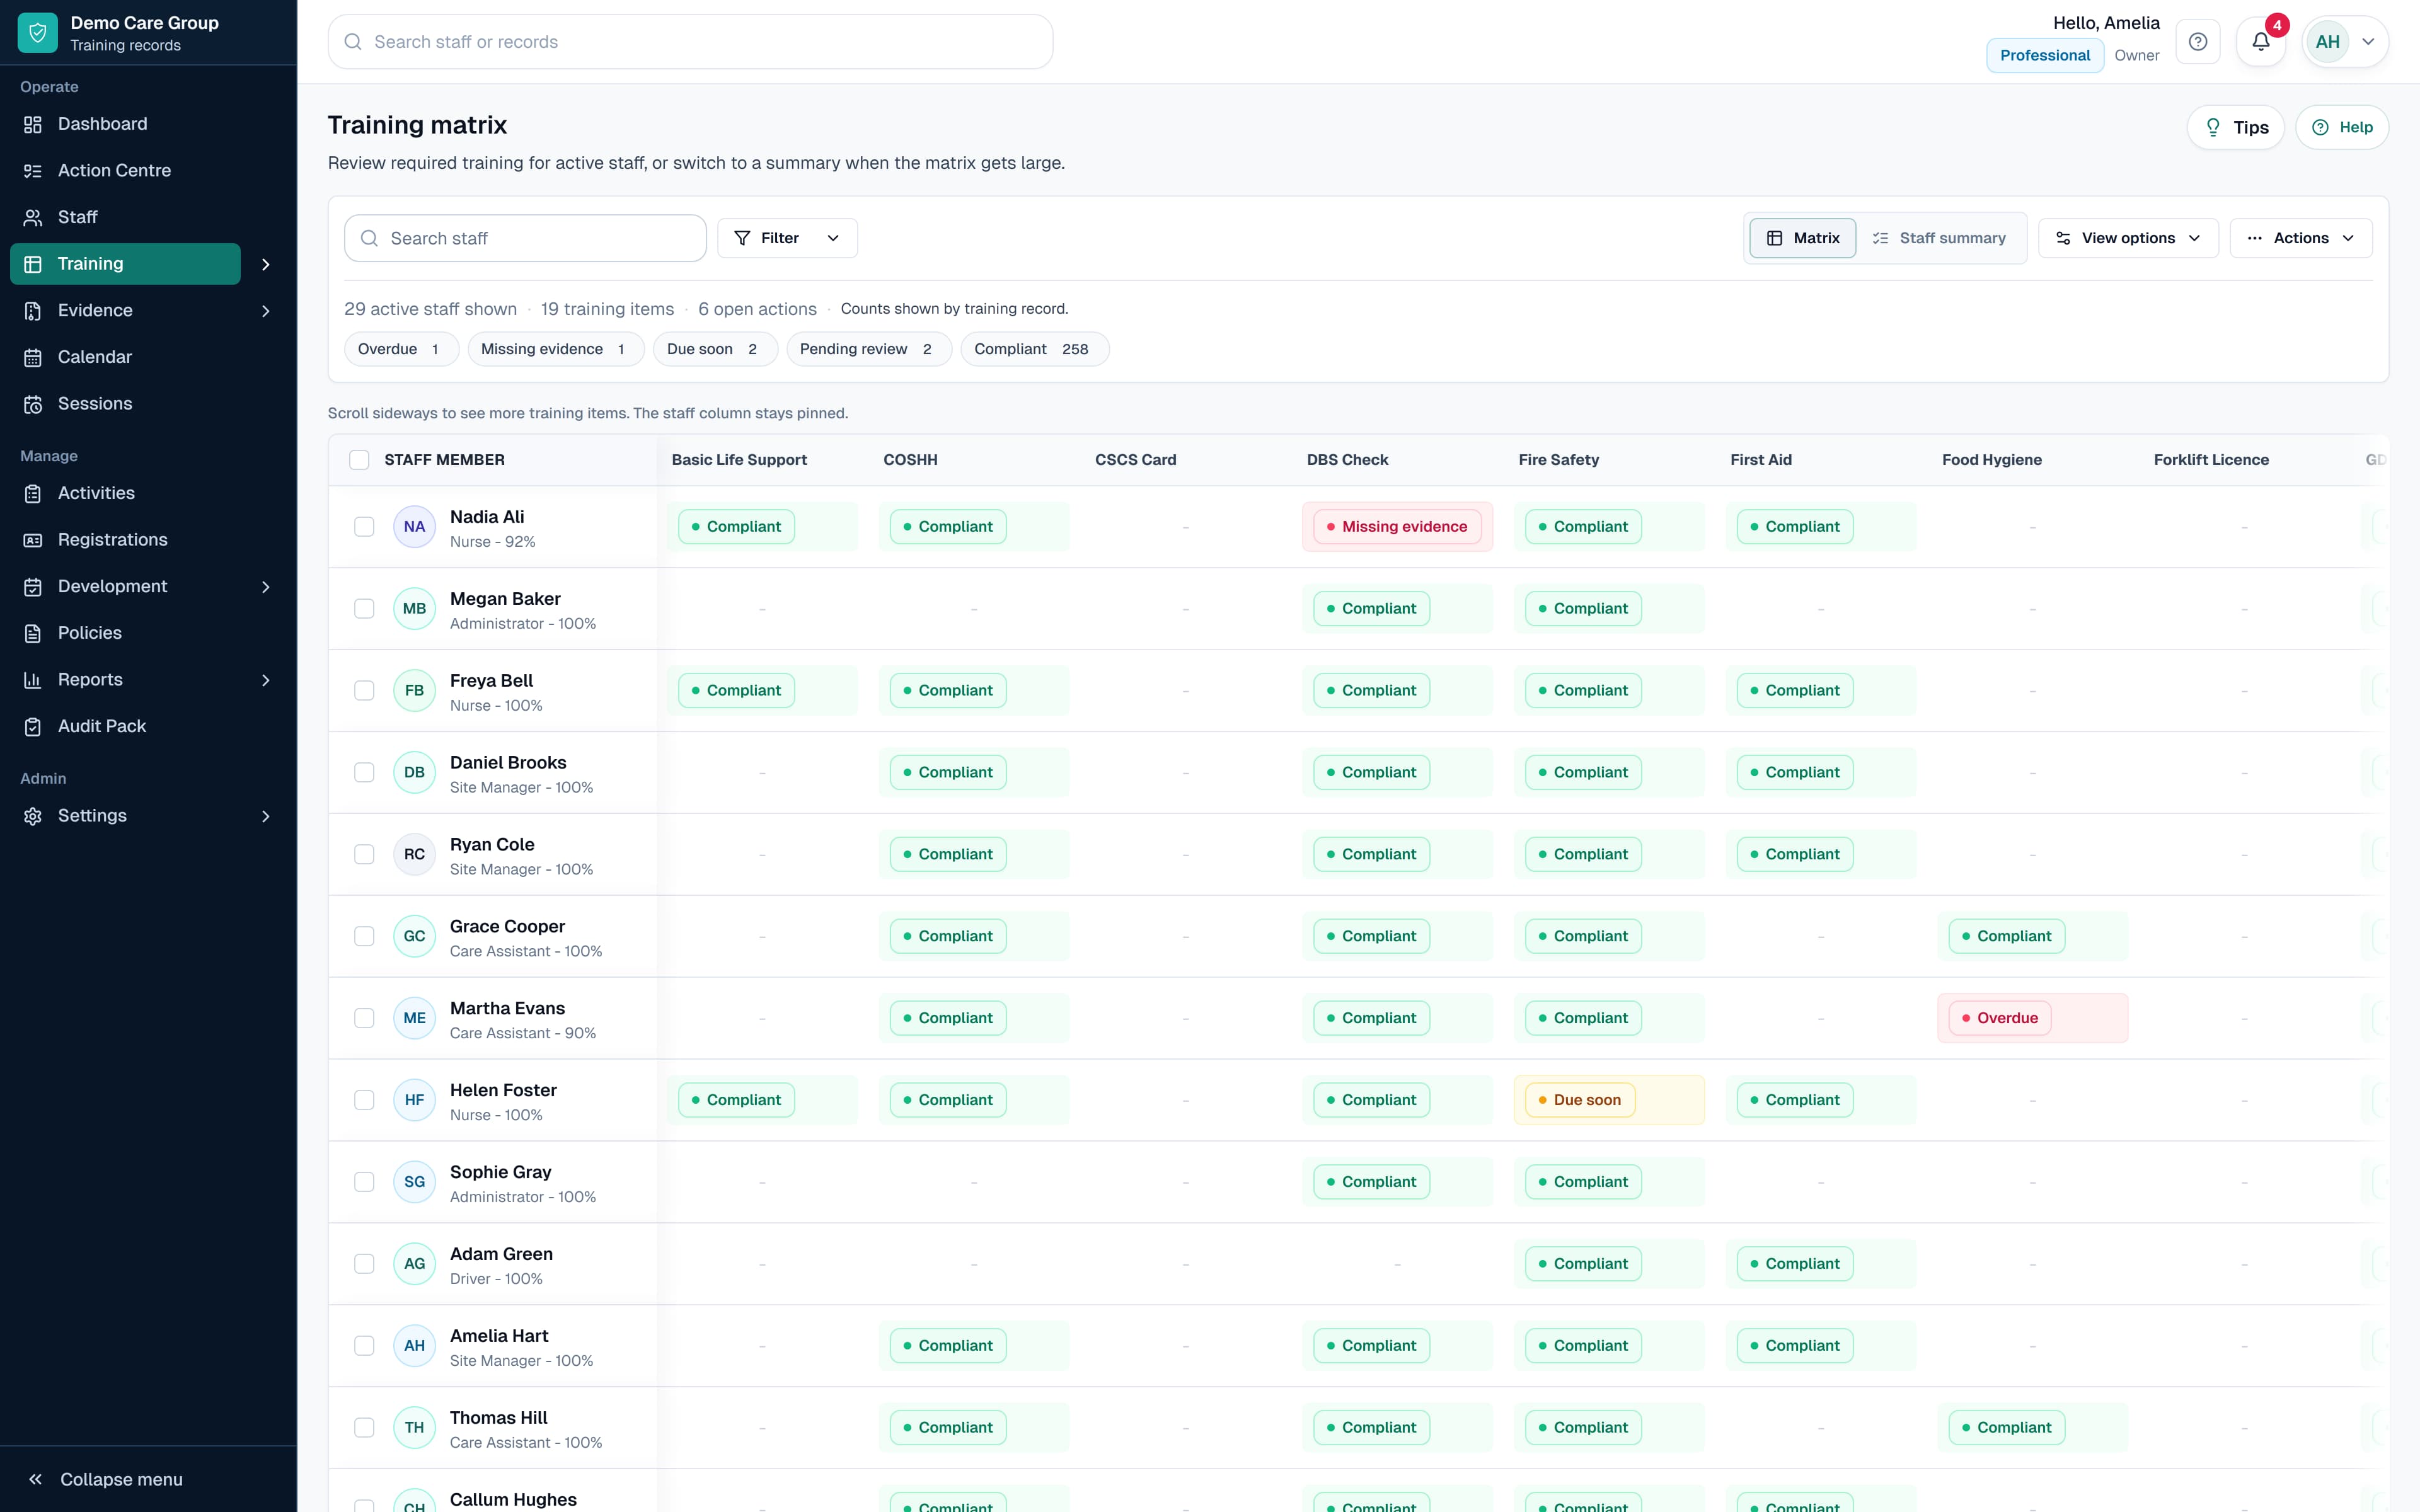
Task: Open the Registrations ID card icon
Action: [33, 540]
